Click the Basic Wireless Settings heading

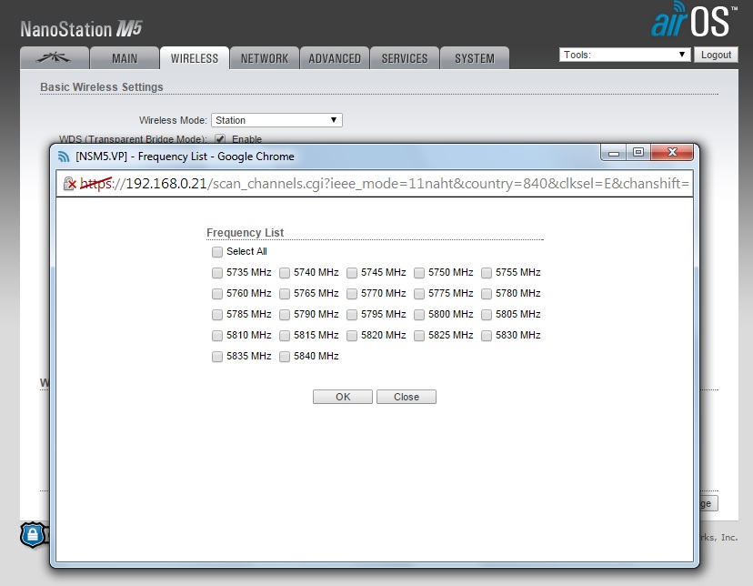[x=102, y=87]
